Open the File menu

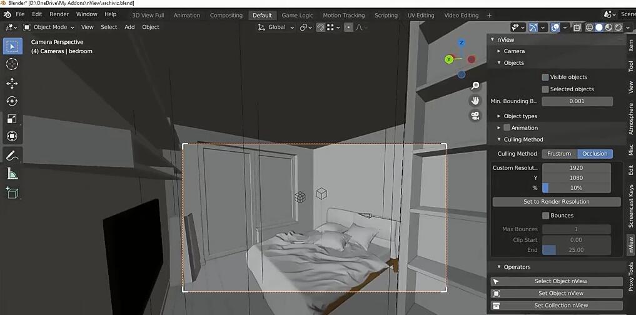pyautogui.click(x=20, y=14)
